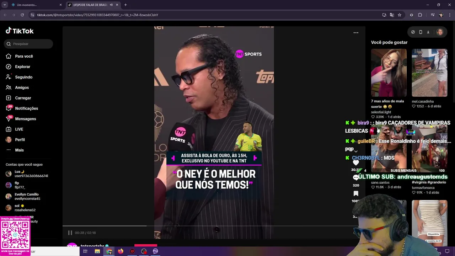Screen dimensions: 455x256
Task: Open the translate page icon
Action: [x=392, y=15]
